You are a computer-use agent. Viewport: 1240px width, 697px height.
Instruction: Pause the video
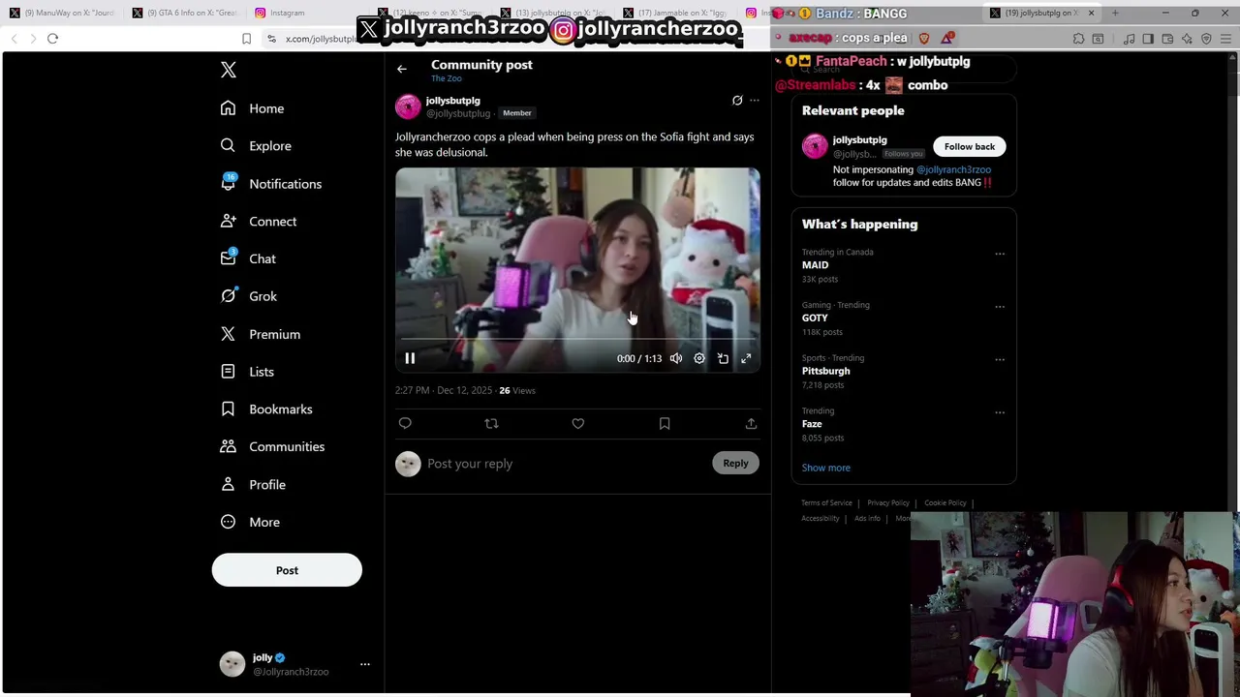[x=410, y=358]
